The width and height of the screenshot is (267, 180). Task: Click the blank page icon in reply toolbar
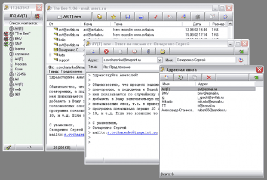coord(120,51)
